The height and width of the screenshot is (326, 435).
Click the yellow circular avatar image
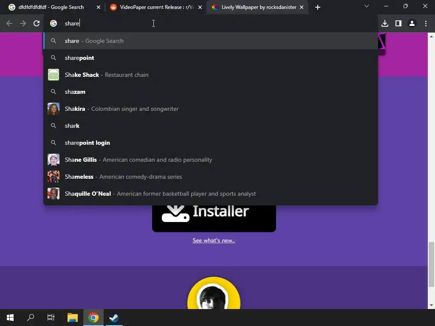(x=214, y=293)
